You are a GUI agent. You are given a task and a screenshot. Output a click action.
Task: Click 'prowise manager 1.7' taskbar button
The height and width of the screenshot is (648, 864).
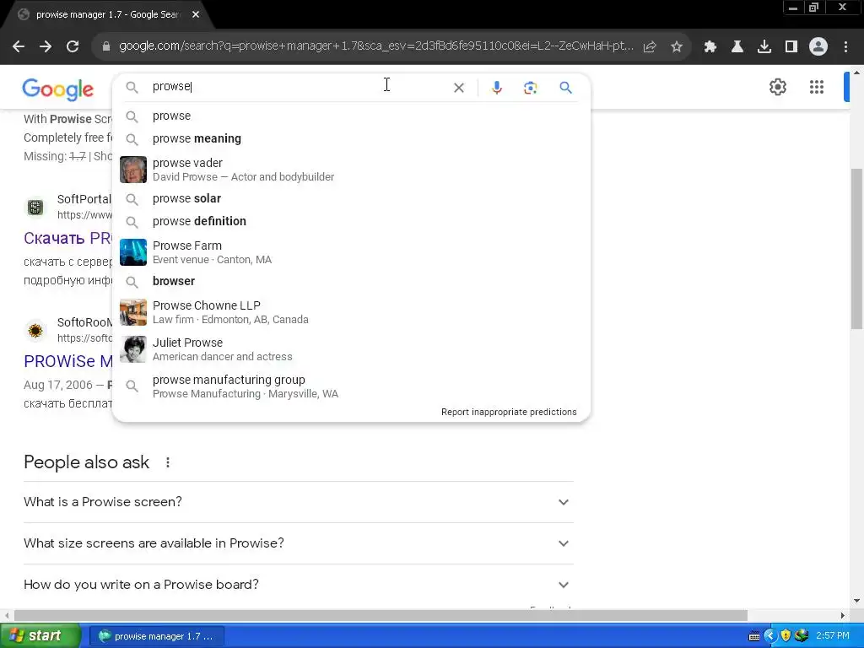tap(156, 636)
